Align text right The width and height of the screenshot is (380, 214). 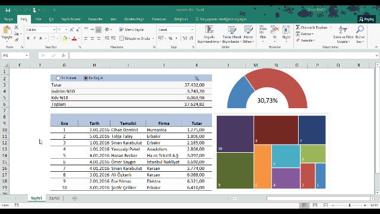coord(99,38)
